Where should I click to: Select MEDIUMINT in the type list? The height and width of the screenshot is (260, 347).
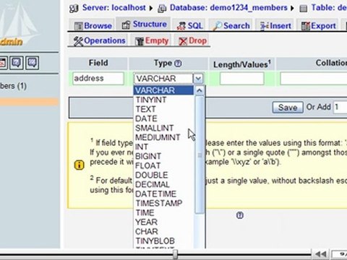point(163,137)
